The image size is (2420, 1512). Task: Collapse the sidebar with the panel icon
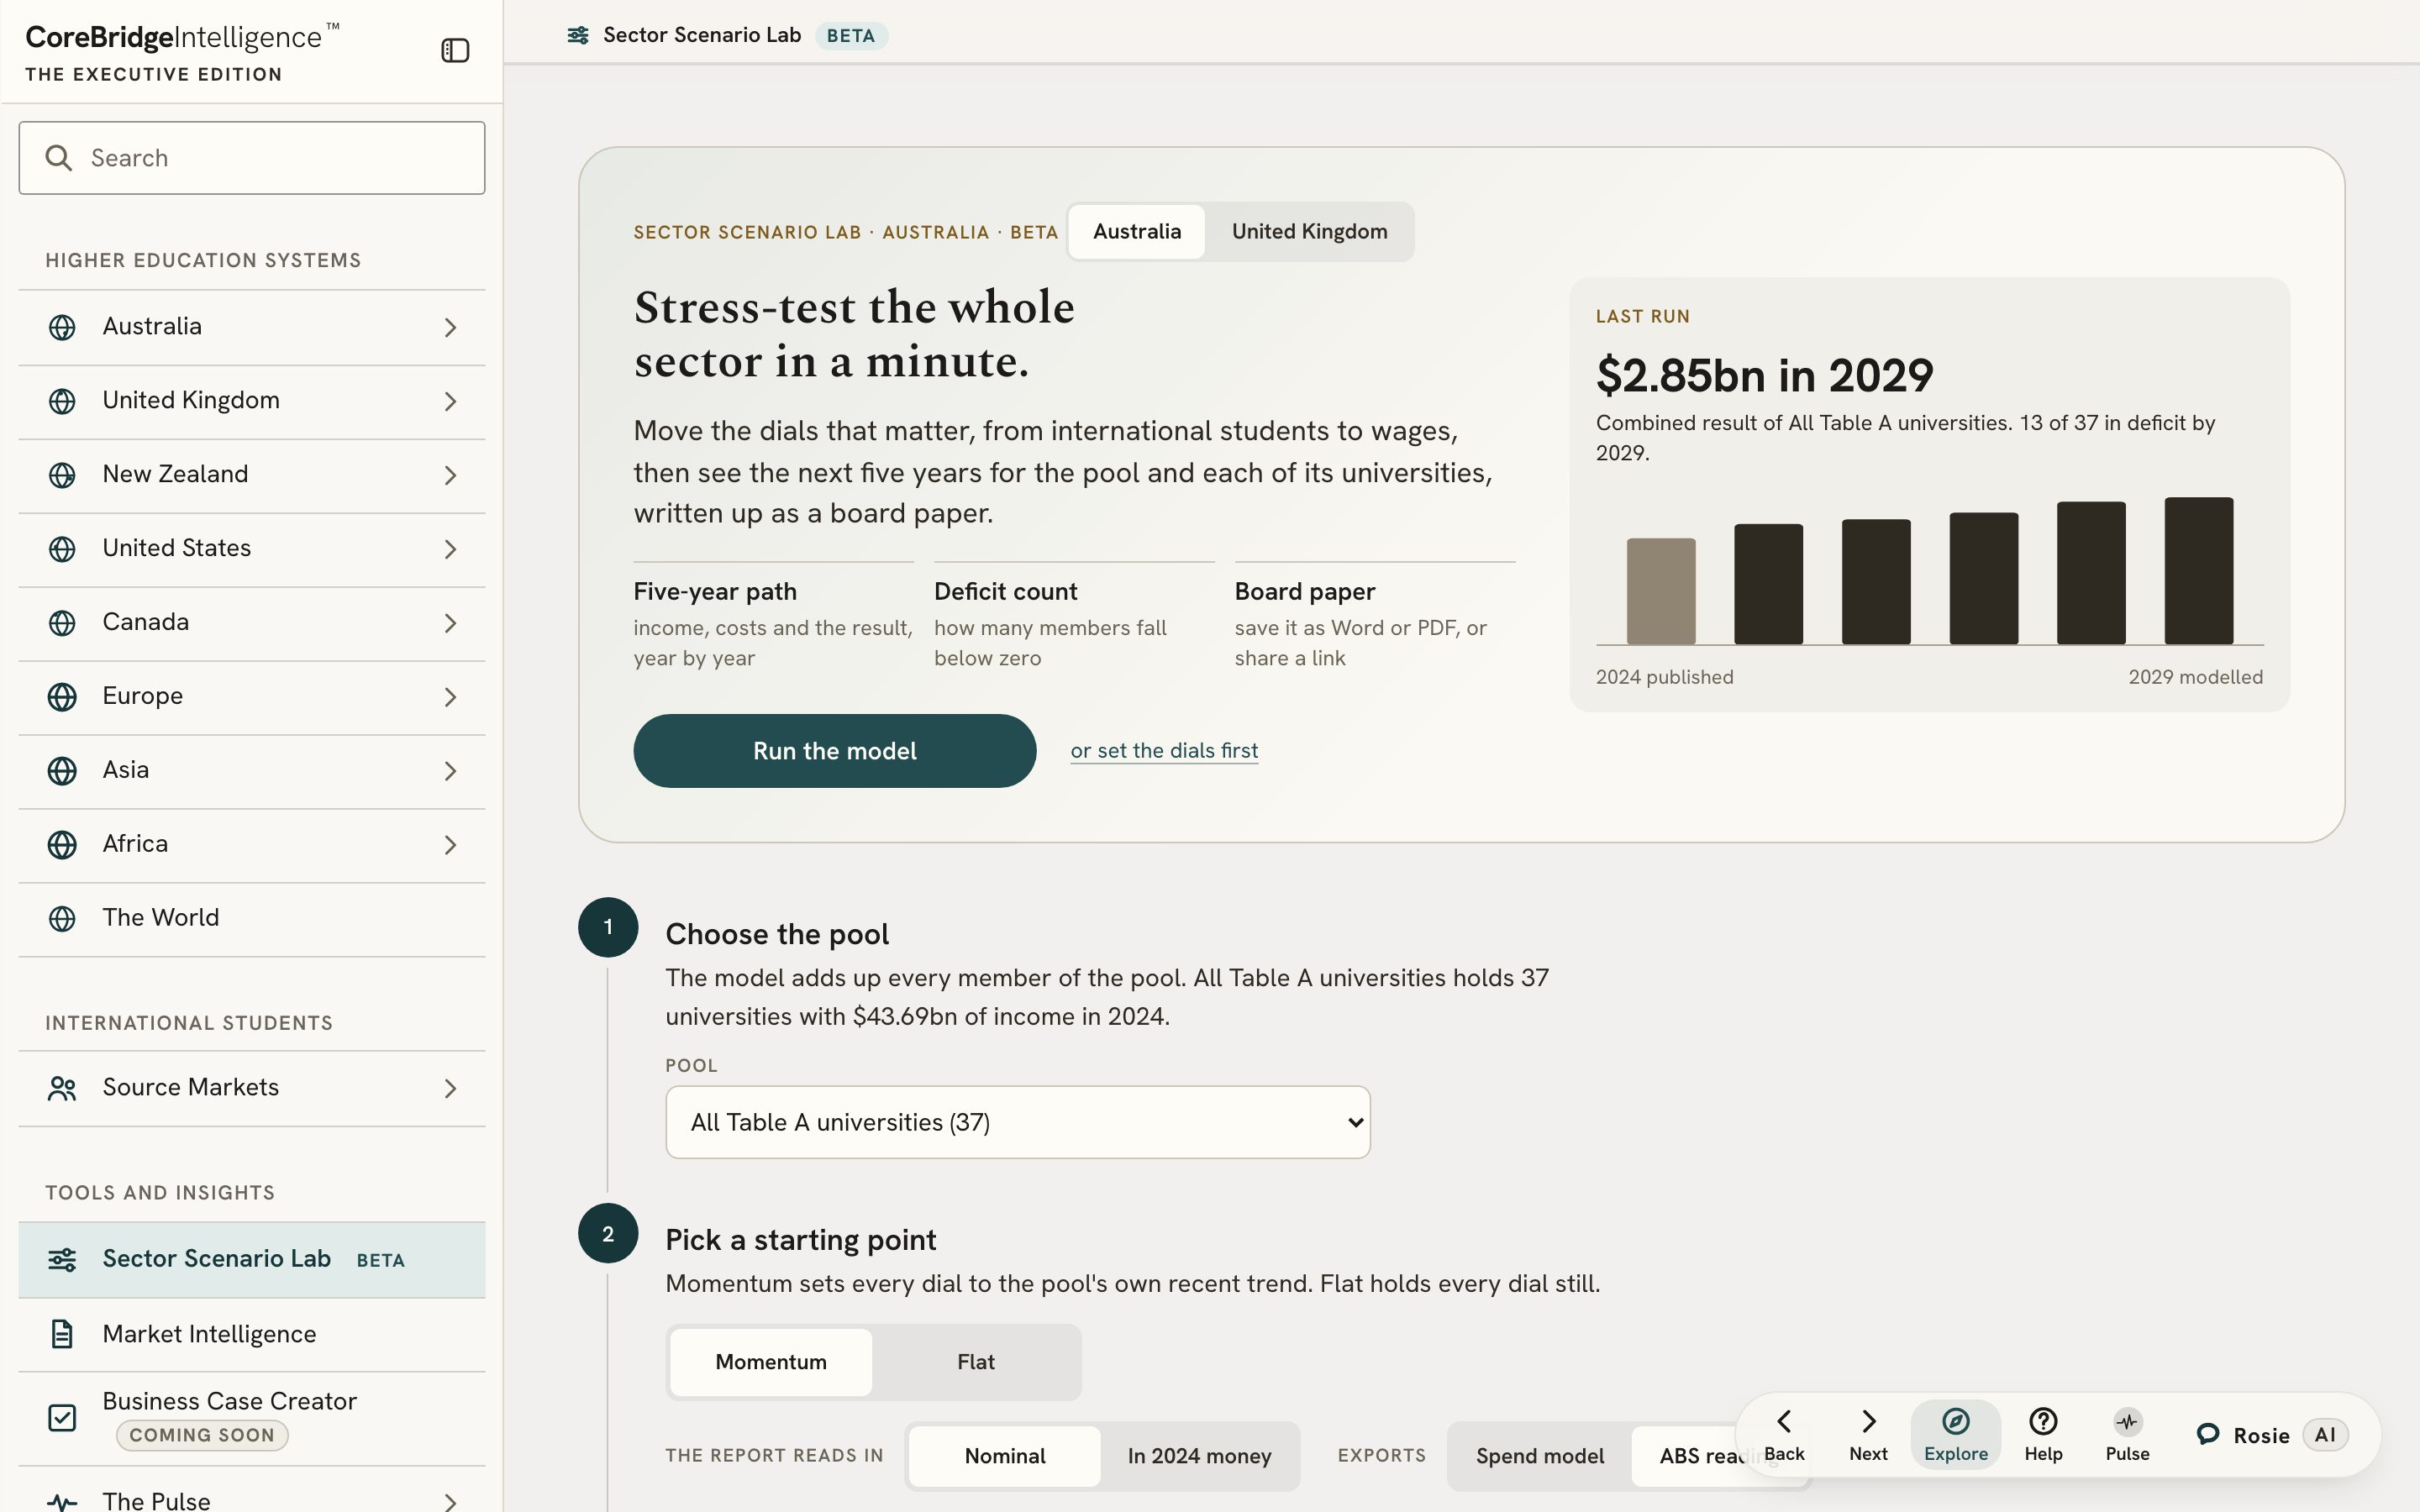(x=455, y=50)
